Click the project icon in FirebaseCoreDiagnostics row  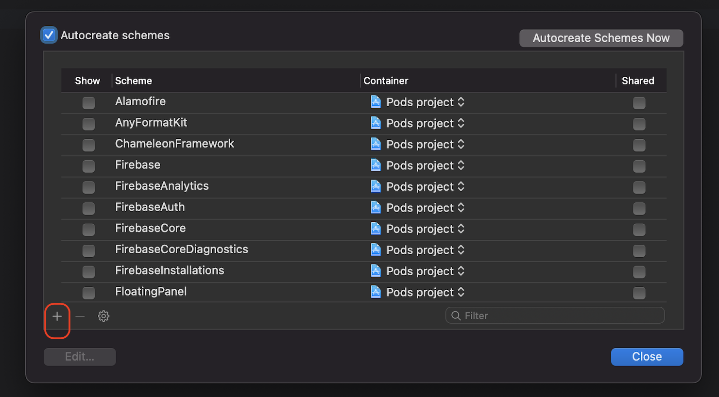(376, 249)
